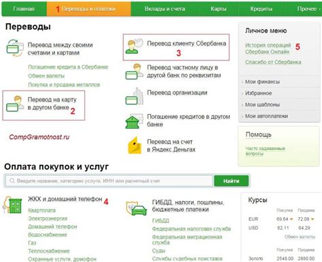
Task: Open the Теплоснабжение link
Action: click(49, 251)
